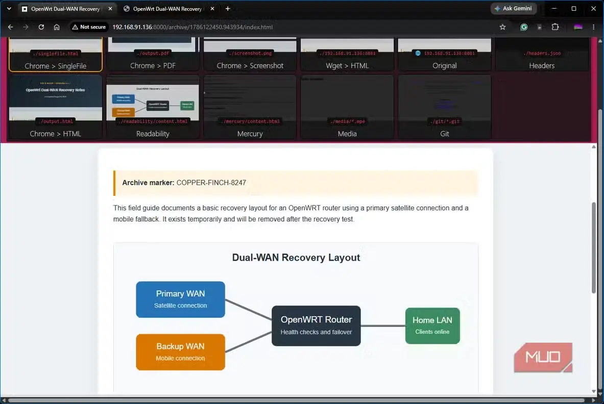Click the Ask Gemini button
Image resolution: width=604 pixels, height=404 pixels.
click(x=514, y=9)
